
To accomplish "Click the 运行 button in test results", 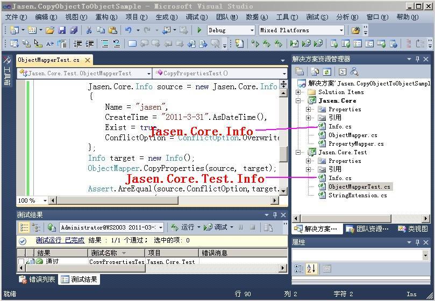I will click(183, 227).
